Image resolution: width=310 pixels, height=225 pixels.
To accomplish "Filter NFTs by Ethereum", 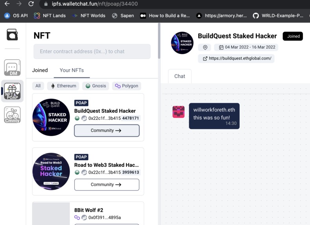I will click(x=63, y=86).
